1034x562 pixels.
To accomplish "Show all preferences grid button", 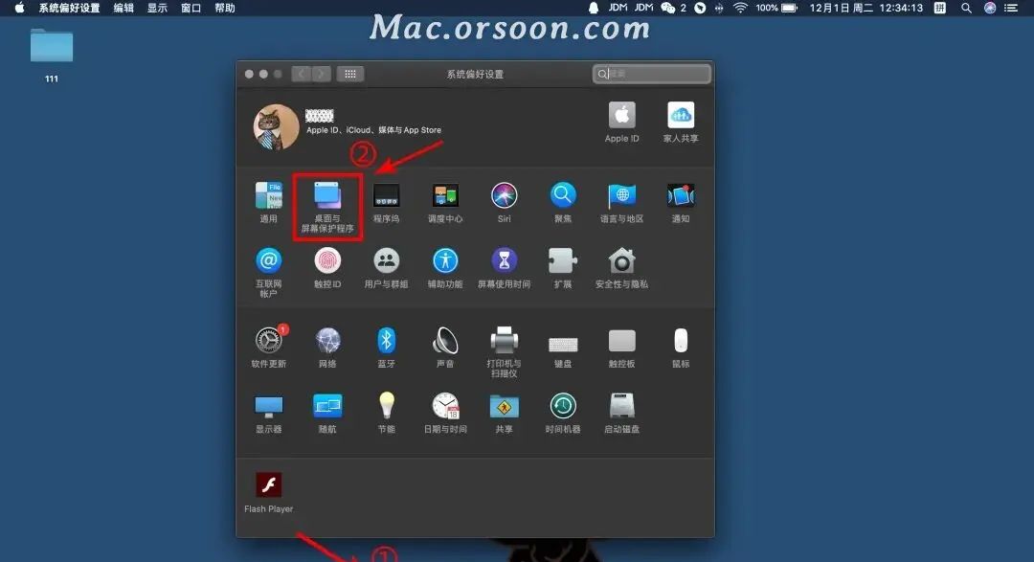I will coord(350,74).
